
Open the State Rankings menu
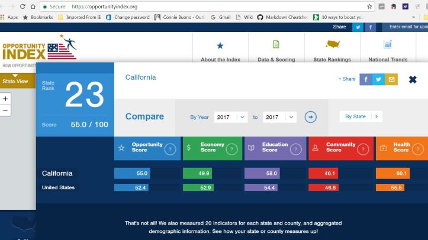(332, 48)
